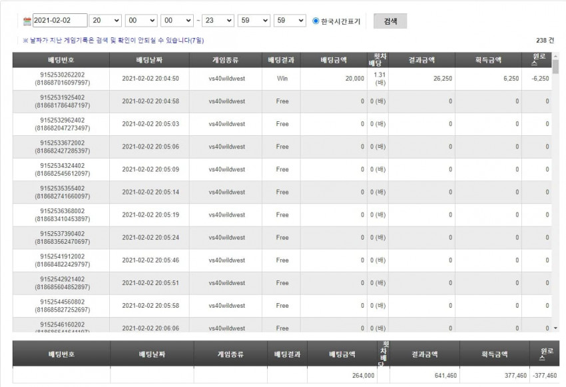Viewport: 566px width, 387px height.
Task: Click the table scrollbar down arrow
Action: tap(555, 328)
